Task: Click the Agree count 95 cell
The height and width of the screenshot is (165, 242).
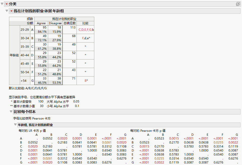Action: pos(41,27)
